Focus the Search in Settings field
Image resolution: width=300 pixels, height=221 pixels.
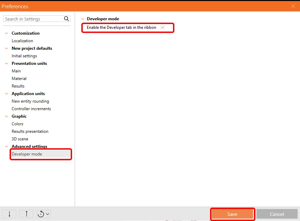click(x=34, y=19)
